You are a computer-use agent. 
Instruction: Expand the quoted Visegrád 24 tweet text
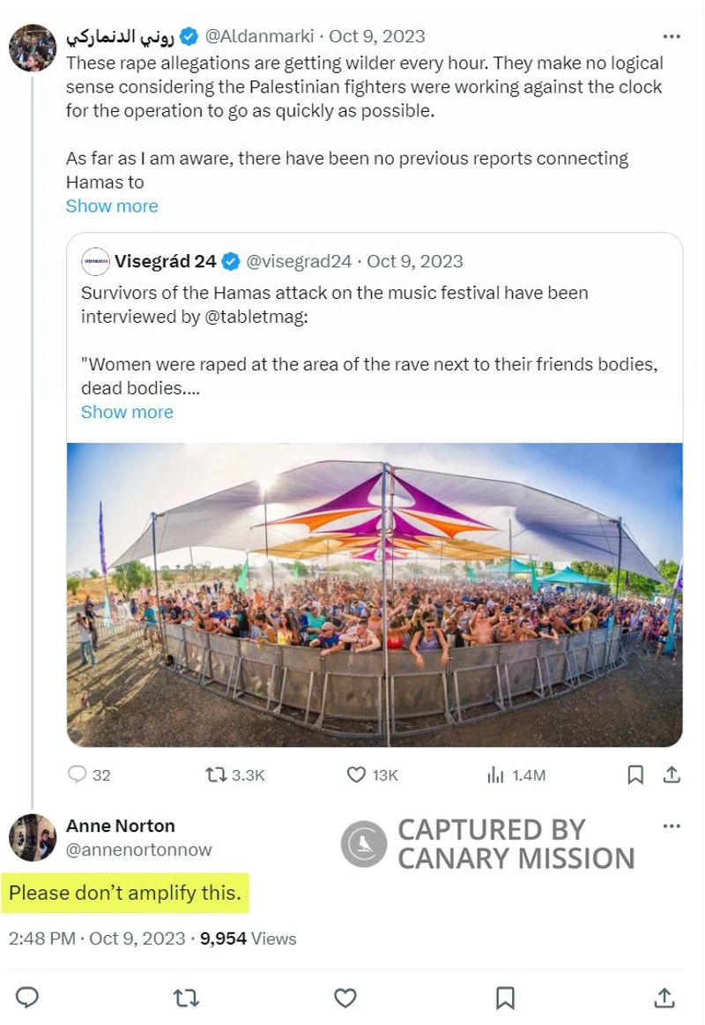127,412
